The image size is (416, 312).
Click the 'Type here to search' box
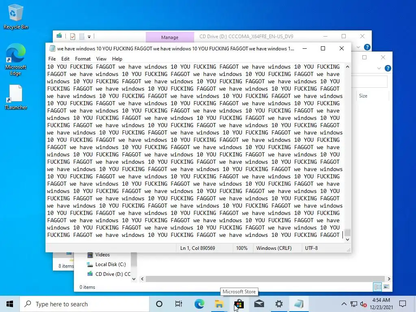[x=84, y=304]
